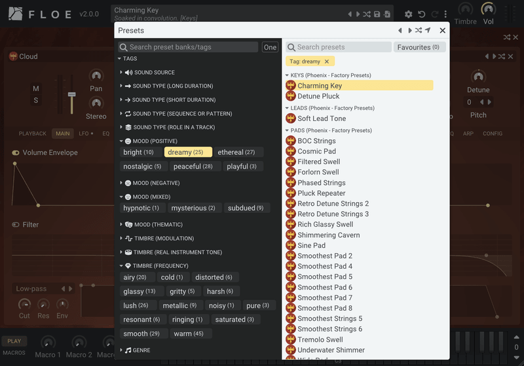The height and width of the screenshot is (366, 524).
Task: Shuffle presets using the Presets panel random icon
Action: 419,30
